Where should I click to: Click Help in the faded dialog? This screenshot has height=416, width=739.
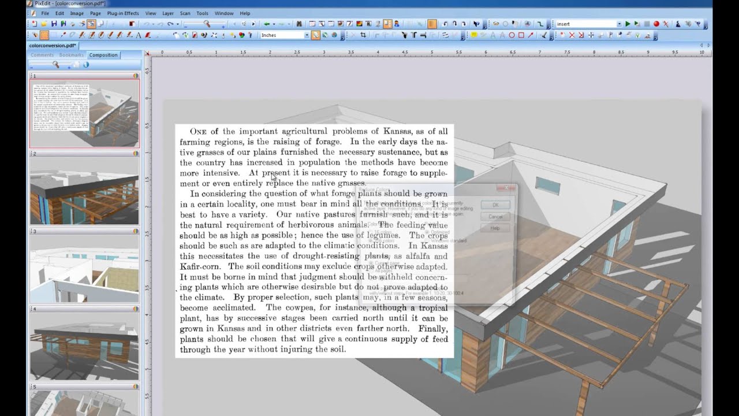[x=495, y=228]
